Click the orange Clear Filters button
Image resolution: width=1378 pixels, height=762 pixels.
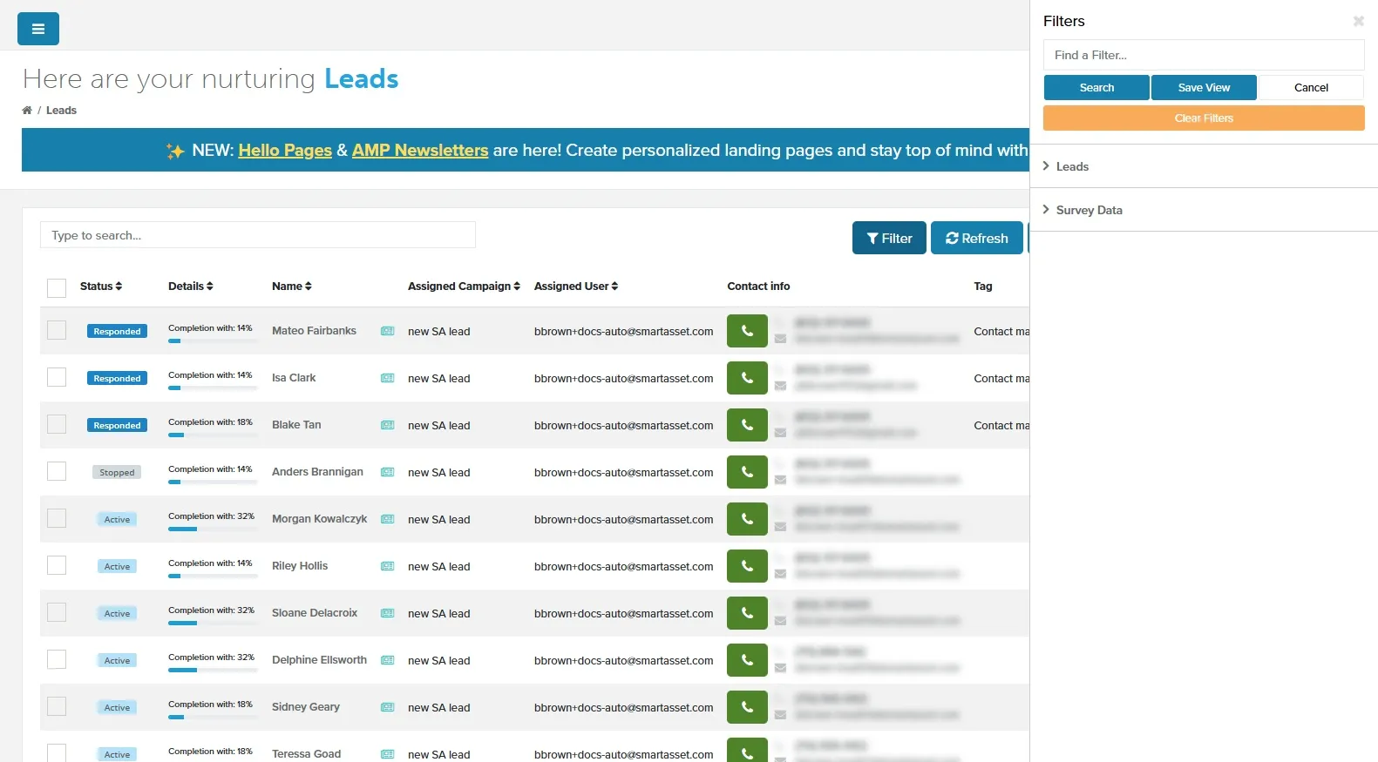(1204, 118)
